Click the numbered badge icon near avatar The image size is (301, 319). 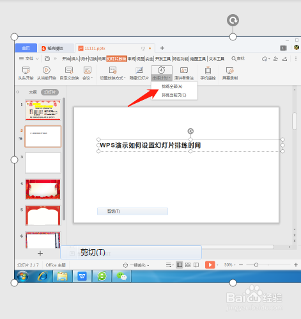point(283,48)
